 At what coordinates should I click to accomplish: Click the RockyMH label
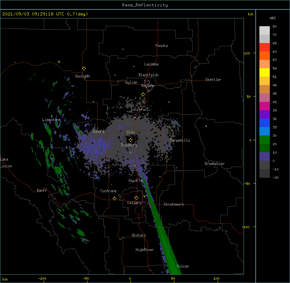(82, 76)
